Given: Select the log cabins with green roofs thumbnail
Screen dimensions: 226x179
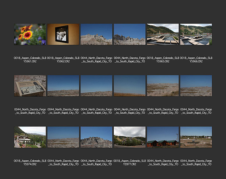Looking at the screenshot, I should (163, 137).
